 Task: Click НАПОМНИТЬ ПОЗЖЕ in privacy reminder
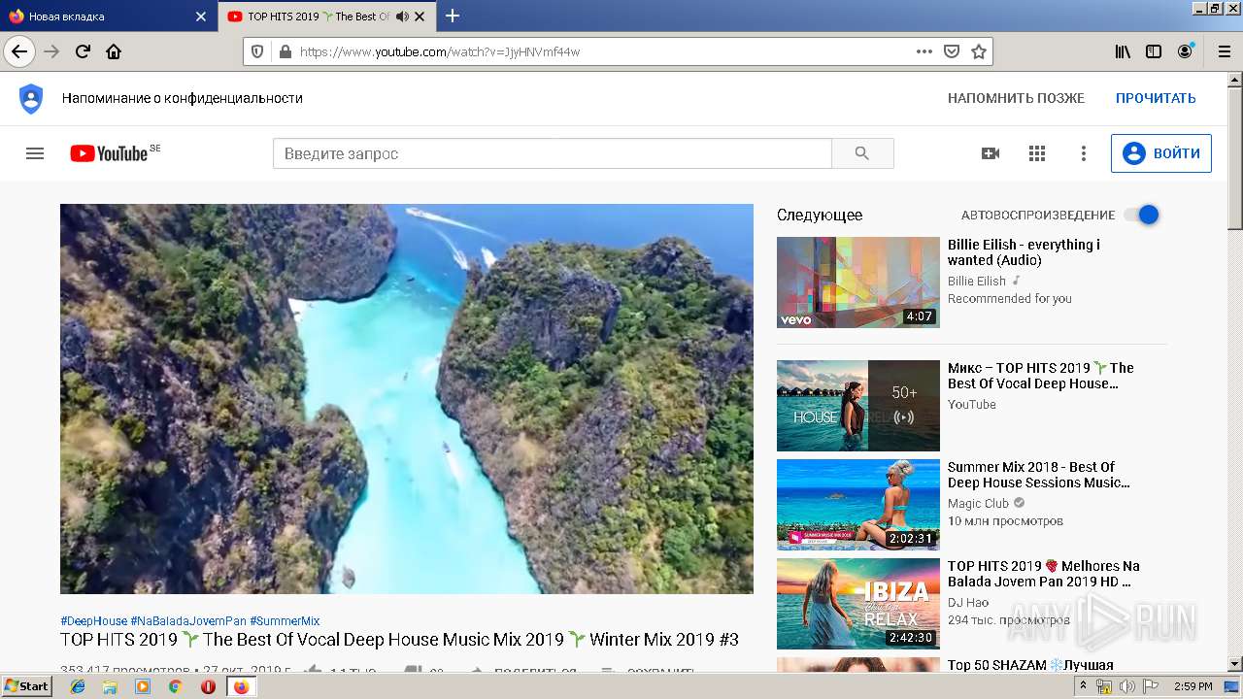(1016, 98)
